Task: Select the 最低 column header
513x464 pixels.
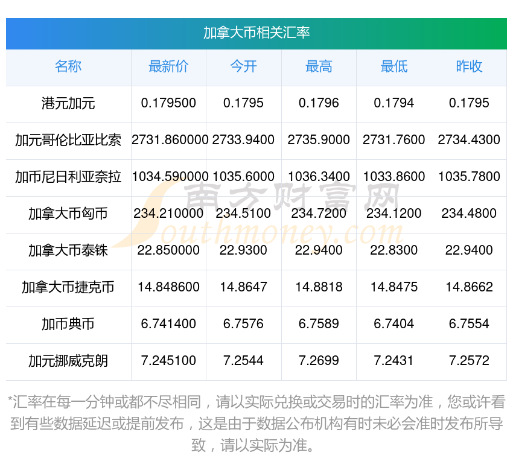Action: tap(394, 66)
